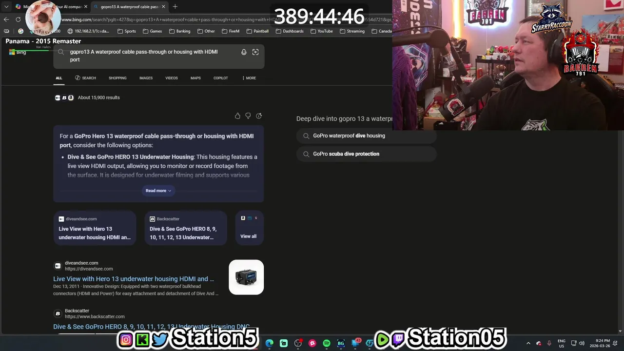Expand the answer with Read more

pos(158,191)
